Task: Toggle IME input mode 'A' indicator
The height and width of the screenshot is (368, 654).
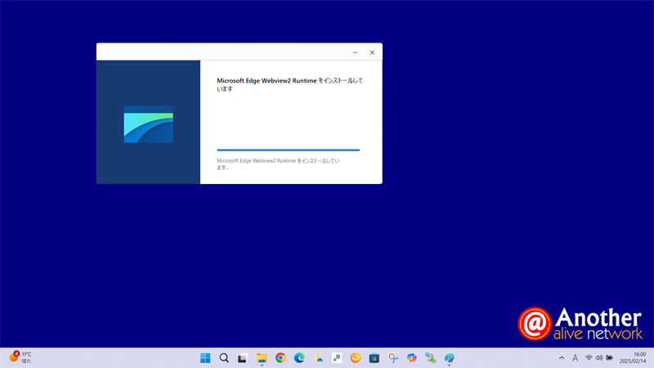Action: [576, 358]
